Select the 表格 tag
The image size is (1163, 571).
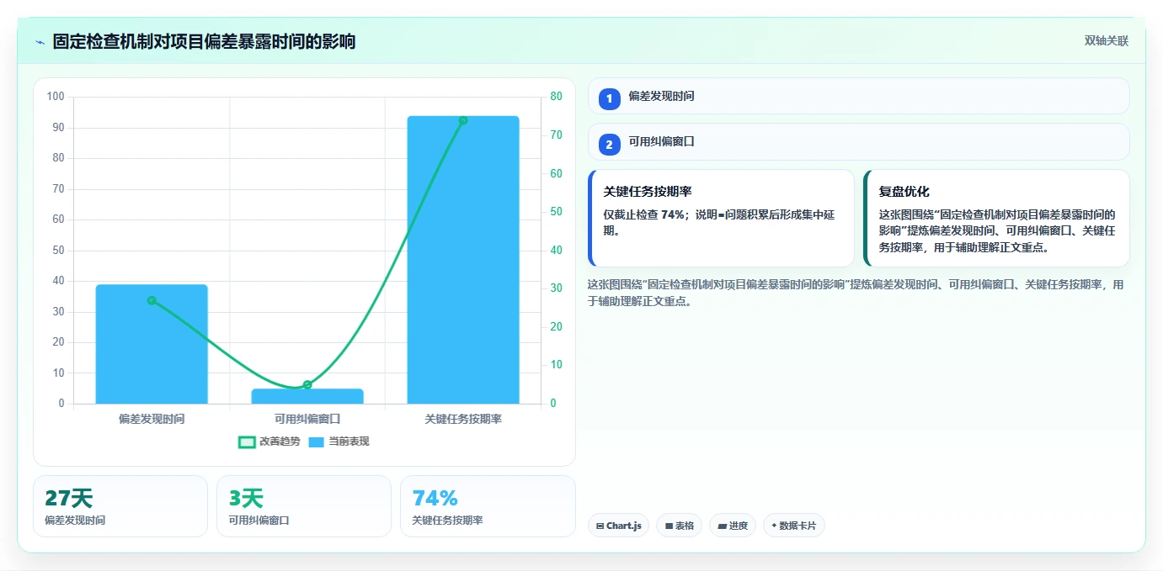point(680,526)
